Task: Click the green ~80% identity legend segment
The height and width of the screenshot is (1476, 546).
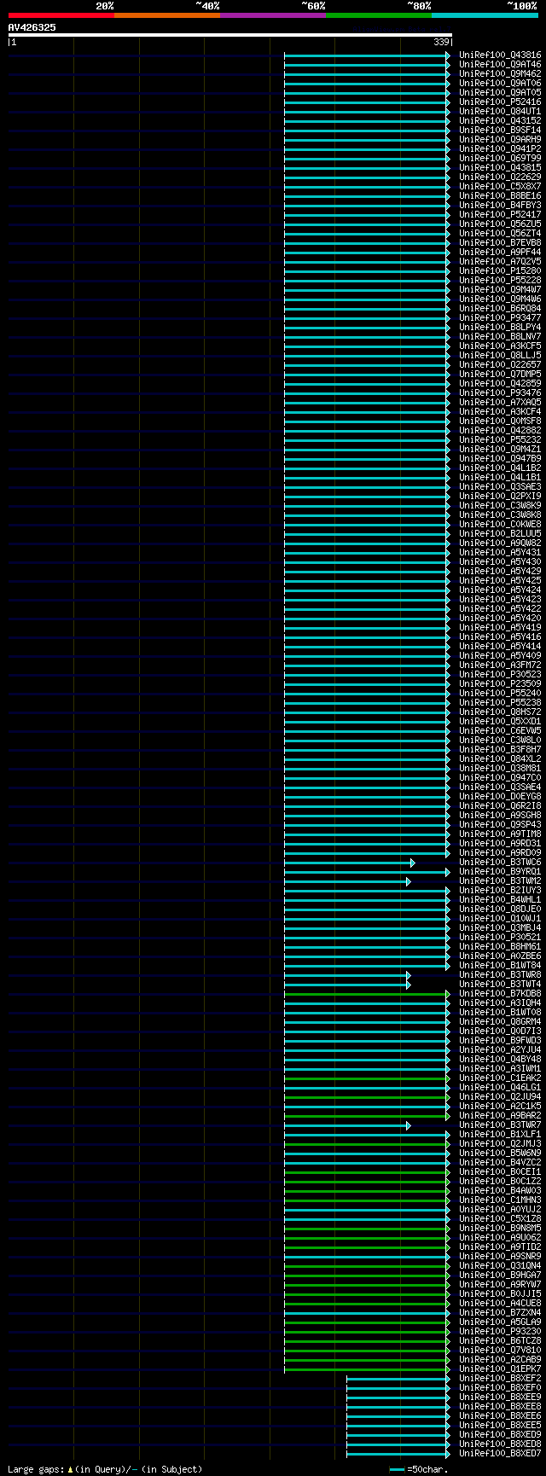Action: [x=379, y=15]
